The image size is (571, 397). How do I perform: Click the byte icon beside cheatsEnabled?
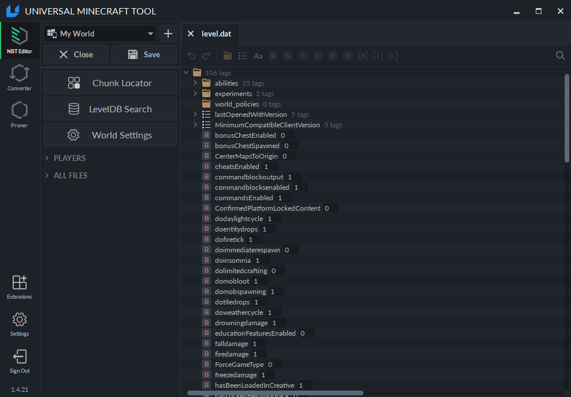click(206, 166)
